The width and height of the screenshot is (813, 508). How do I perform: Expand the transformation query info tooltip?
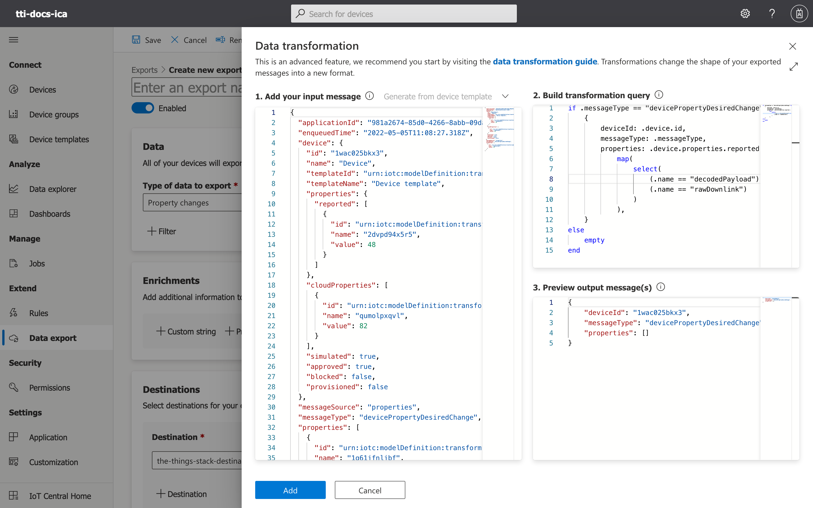(660, 95)
